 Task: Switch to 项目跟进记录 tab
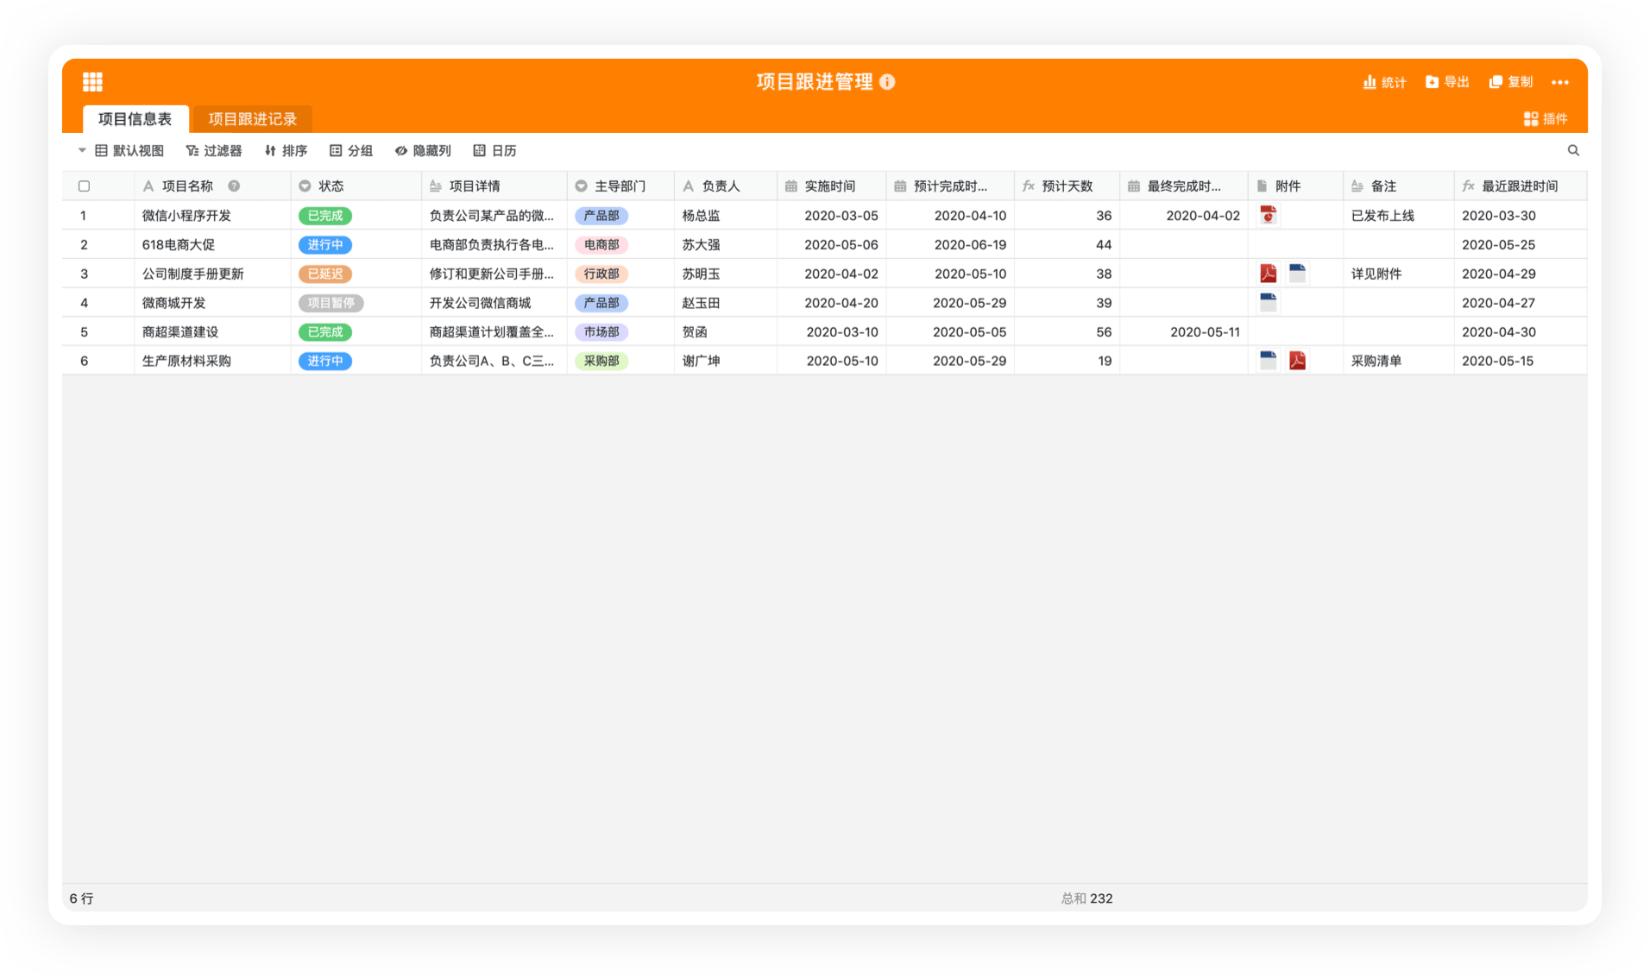pyautogui.click(x=252, y=118)
